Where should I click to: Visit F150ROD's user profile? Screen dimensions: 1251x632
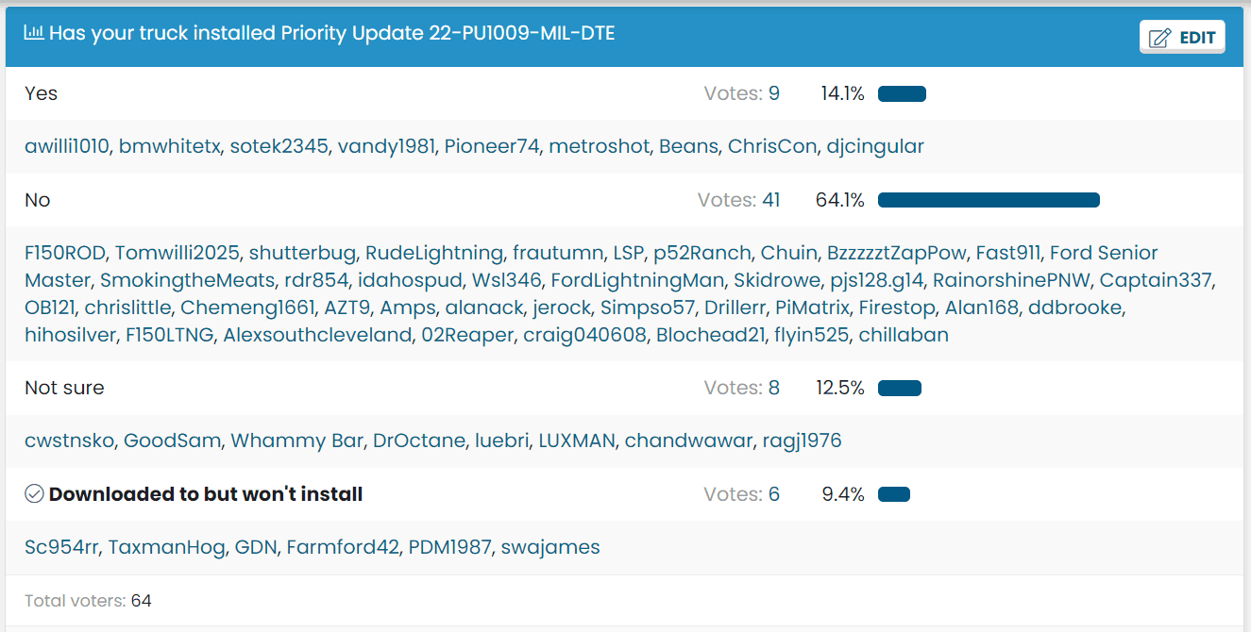click(x=65, y=253)
